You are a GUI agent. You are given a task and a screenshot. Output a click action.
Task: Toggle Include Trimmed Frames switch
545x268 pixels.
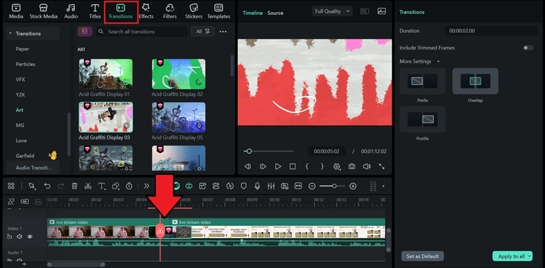pos(528,48)
